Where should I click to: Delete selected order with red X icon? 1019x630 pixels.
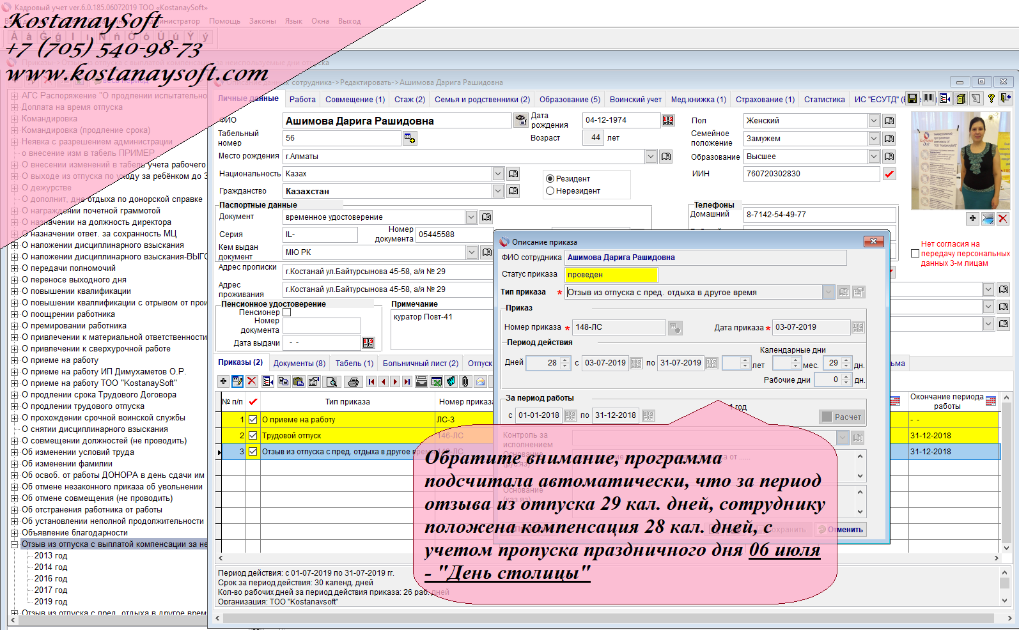pyautogui.click(x=252, y=381)
